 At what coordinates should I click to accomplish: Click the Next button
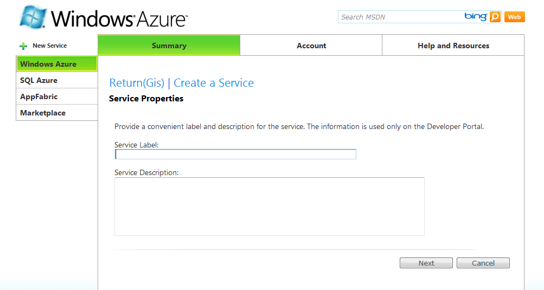[x=426, y=263]
